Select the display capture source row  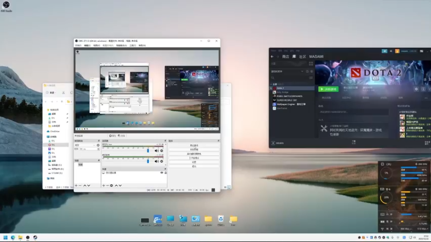pyautogui.click(x=134, y=173)
